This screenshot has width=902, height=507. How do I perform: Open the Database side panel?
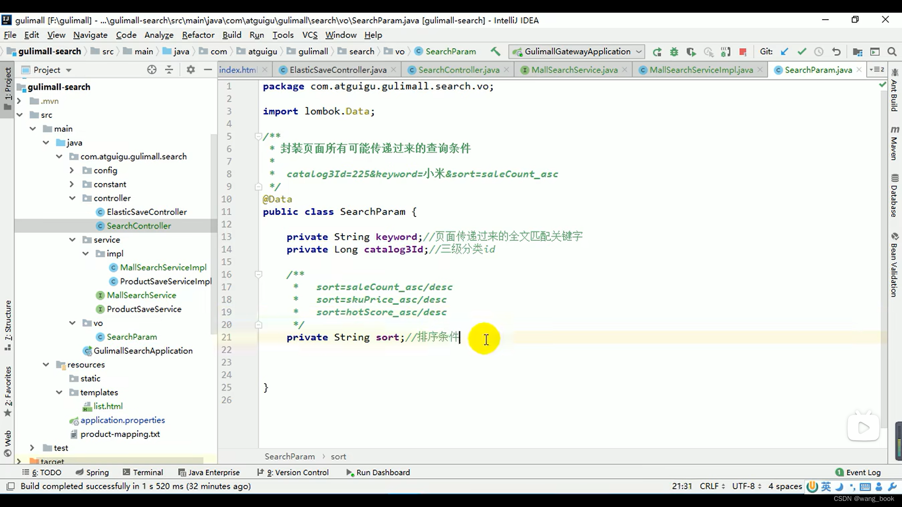(x=894, y=196)
